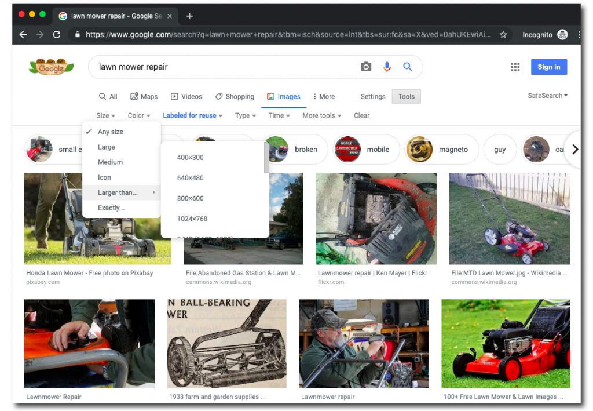The height and width of the screenshot is (411, 593).
Task: Open the SafeSearch dropdown
Action: tap(548, 96)
